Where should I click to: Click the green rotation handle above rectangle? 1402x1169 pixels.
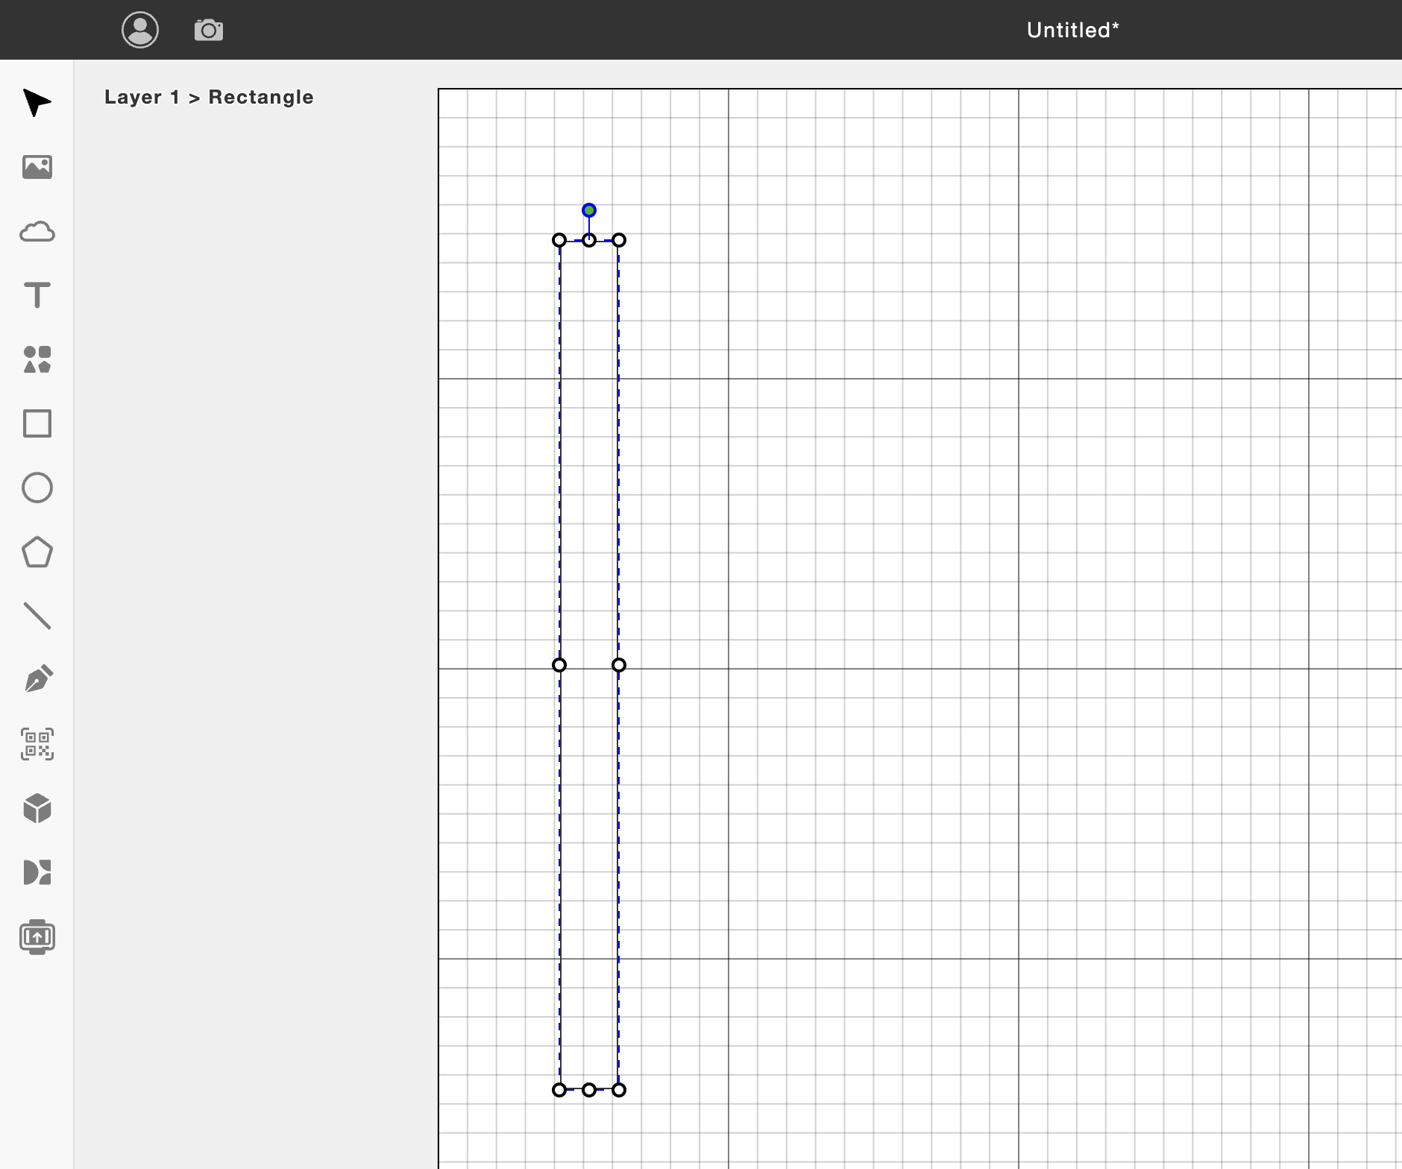click(589, 210)
